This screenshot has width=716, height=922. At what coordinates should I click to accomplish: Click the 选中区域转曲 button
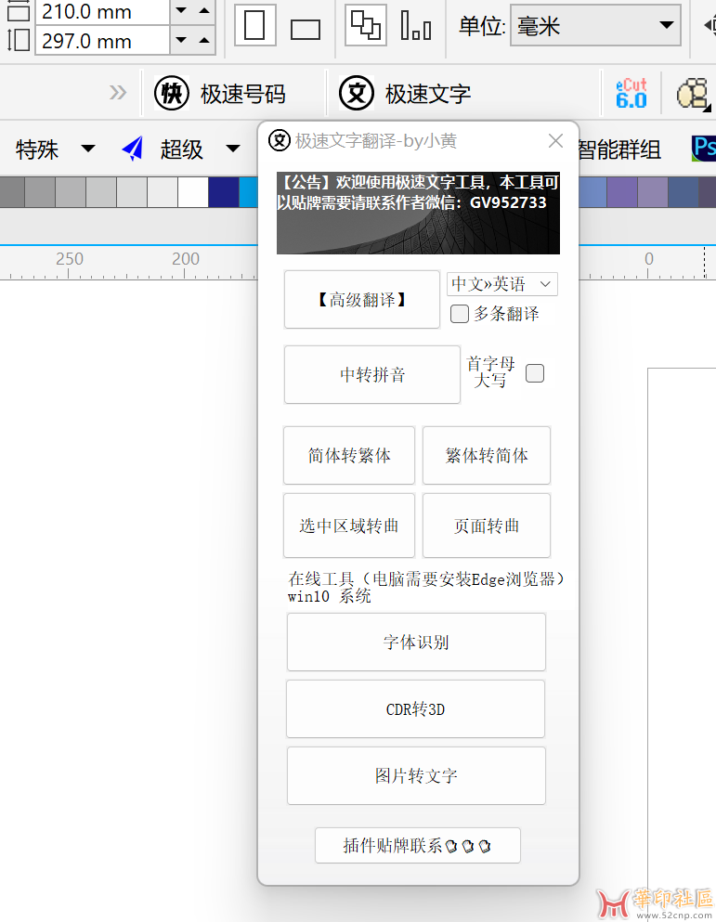click(349, 526)
